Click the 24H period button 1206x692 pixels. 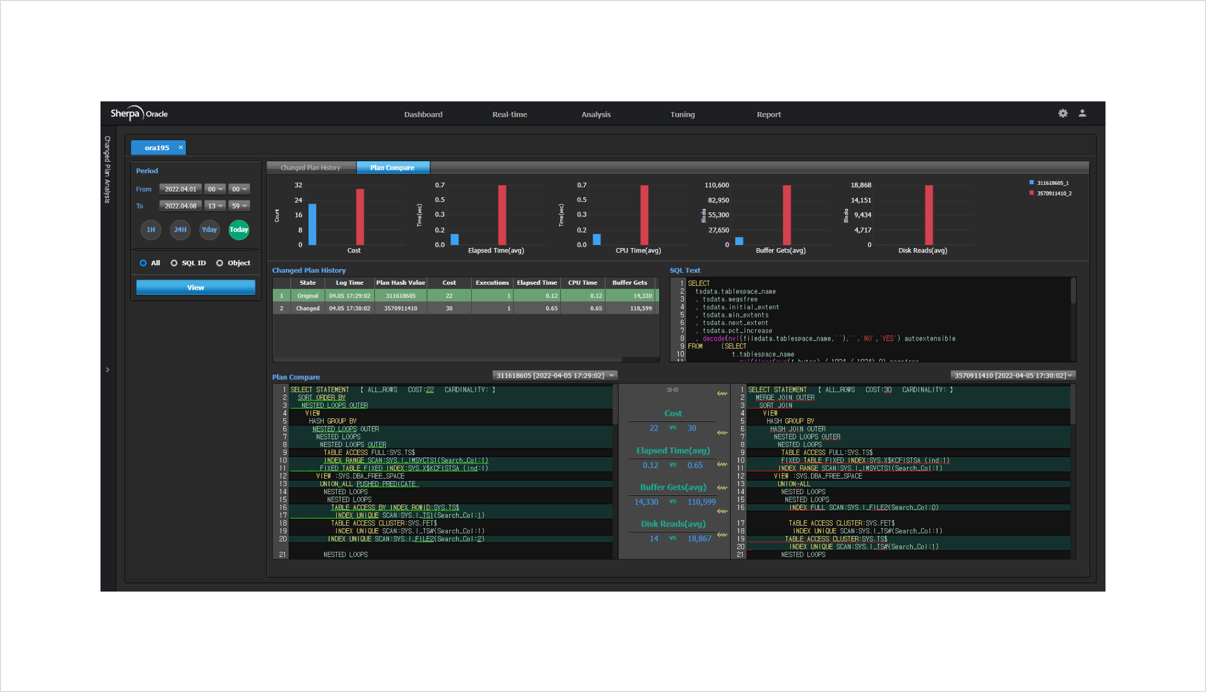click(180, 230)
